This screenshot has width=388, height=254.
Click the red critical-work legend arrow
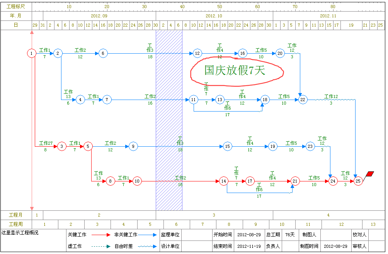[101, 235]
